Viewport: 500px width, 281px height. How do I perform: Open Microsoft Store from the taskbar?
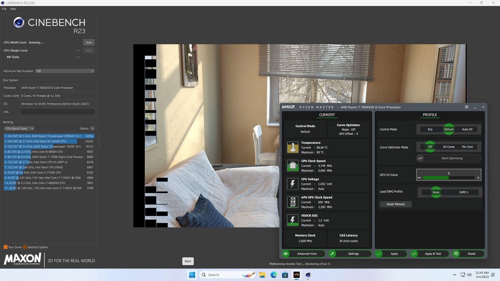285,275
